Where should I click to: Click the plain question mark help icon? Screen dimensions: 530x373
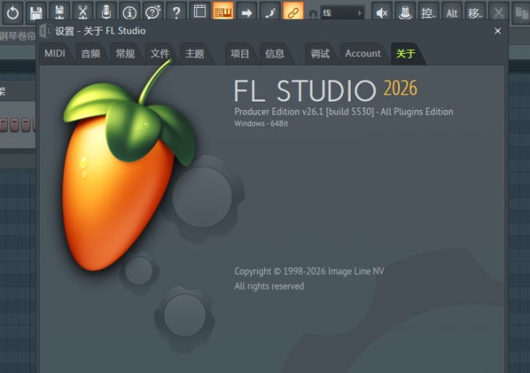point(176,12)
